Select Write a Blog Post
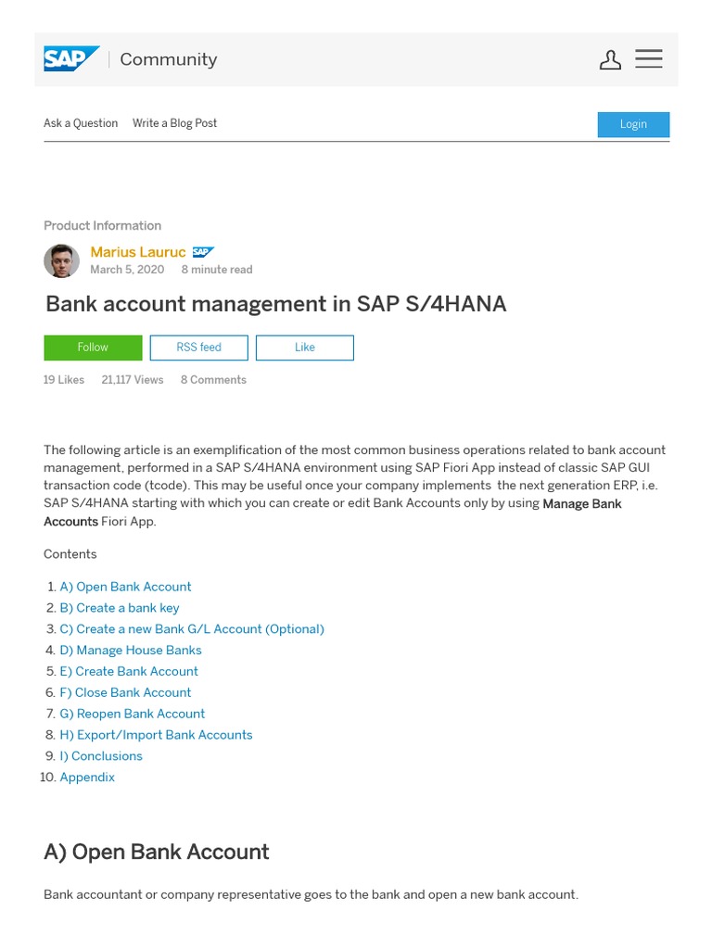 (174, 123)
